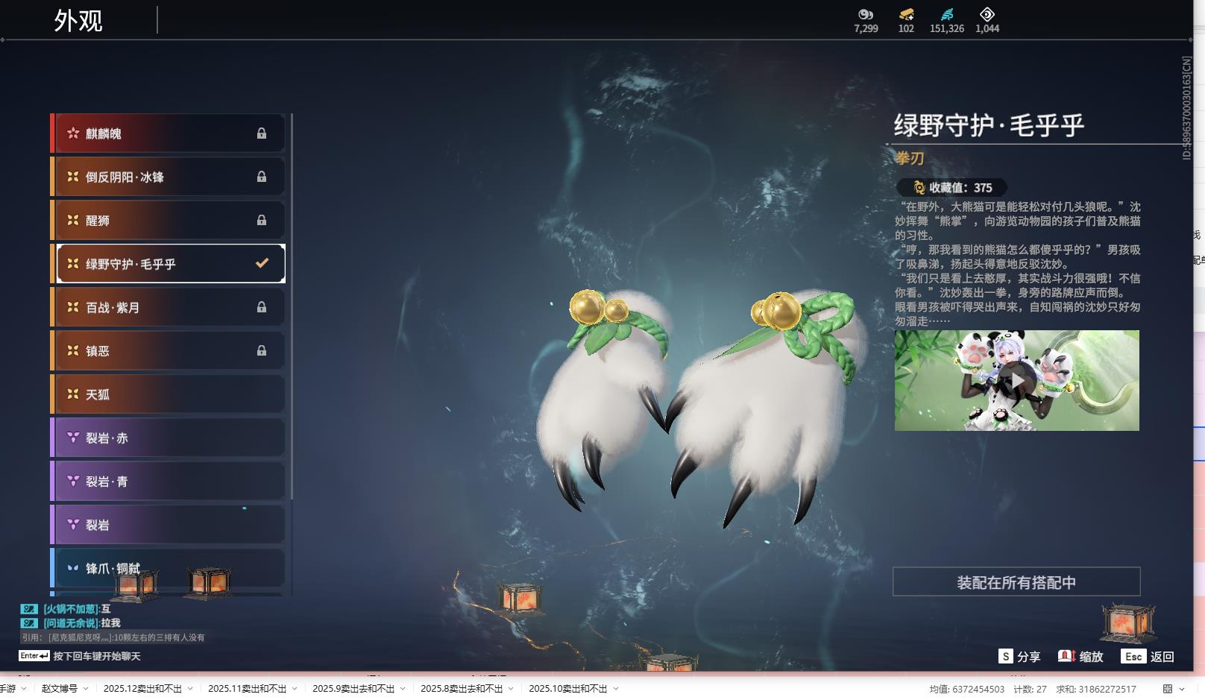Click the 外观 appearance title
Viewport: 1205px width, 700px height.
pos(78,21)
